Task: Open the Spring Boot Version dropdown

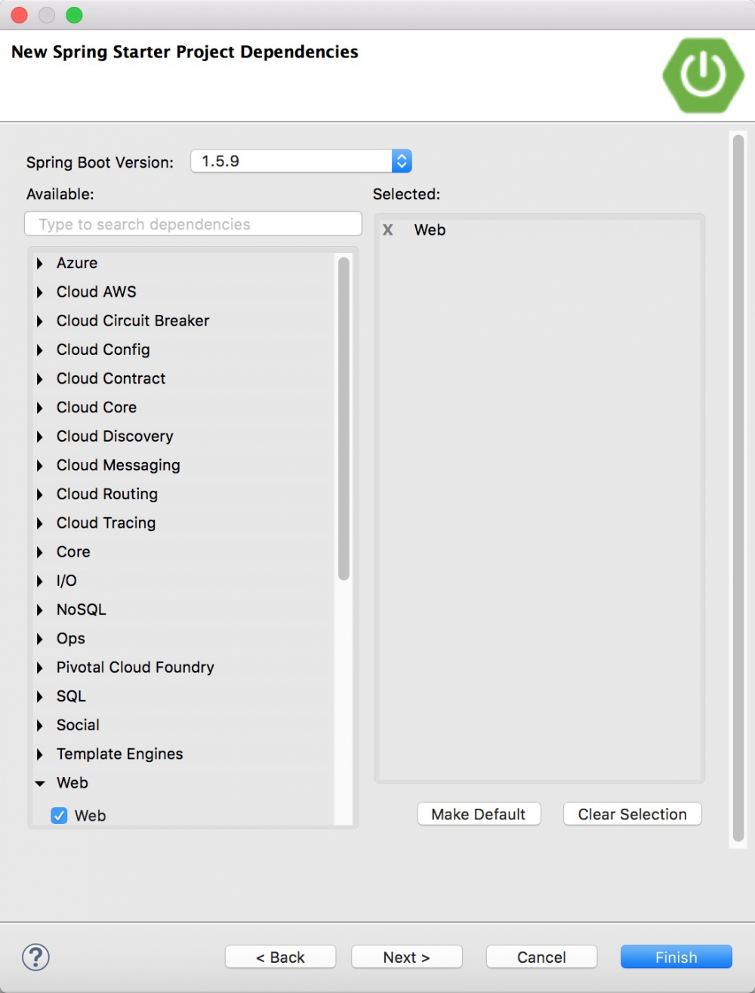Action: [x=401, y=161]
